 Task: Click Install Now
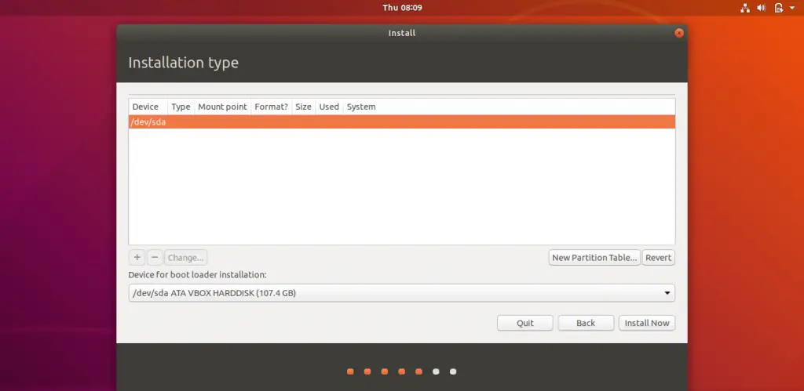pos(647,323)
